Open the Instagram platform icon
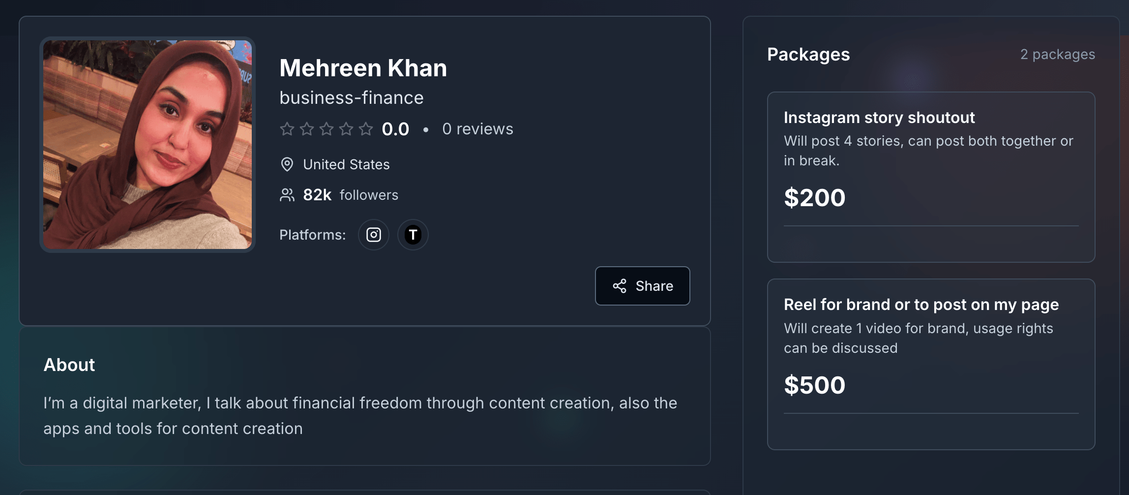Viewport: 1129px width, 495px height. tap(373, 235)
